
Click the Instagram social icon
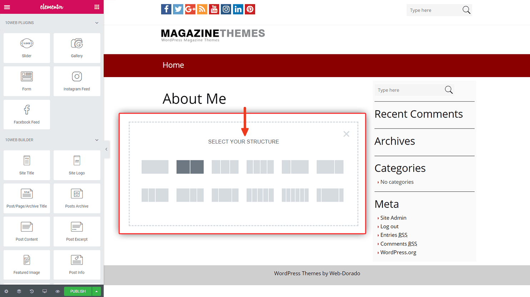tap(226, 9)
